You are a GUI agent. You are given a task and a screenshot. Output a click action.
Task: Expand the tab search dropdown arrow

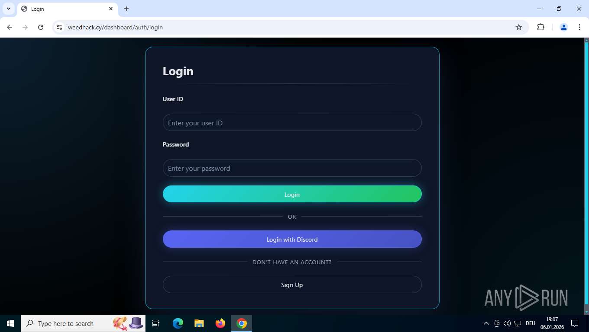pyautogui.click(x=9, y=9)
